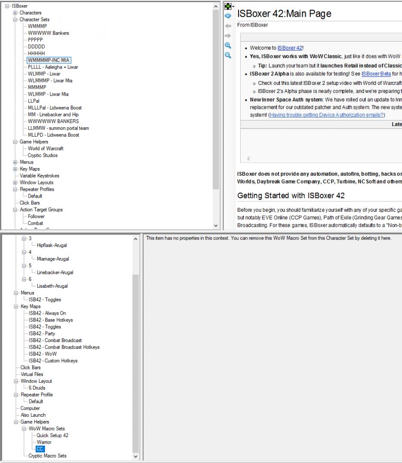Select Quick Setup 42 macro set
402x463 pixels.
point(52,435)
